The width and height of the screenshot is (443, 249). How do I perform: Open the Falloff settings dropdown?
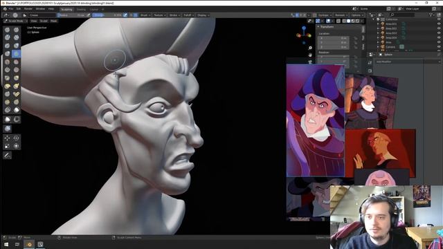tap(188, 15)
